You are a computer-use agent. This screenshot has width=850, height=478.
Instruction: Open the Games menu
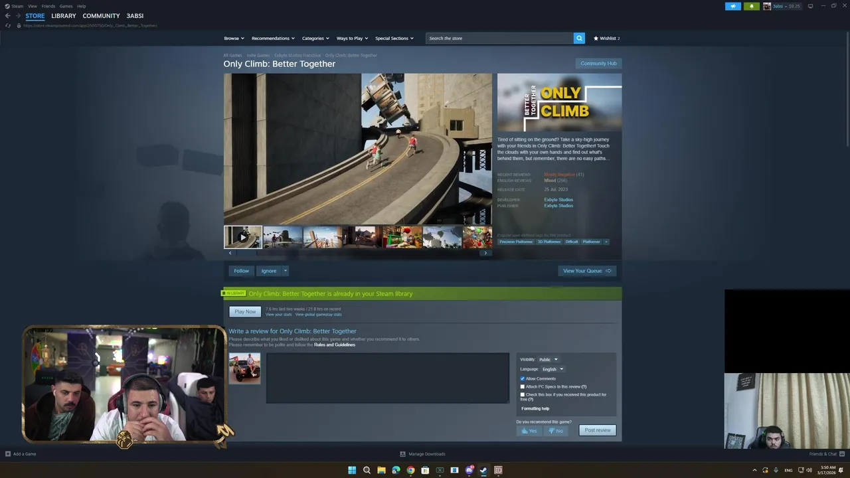tap(66, 6)
